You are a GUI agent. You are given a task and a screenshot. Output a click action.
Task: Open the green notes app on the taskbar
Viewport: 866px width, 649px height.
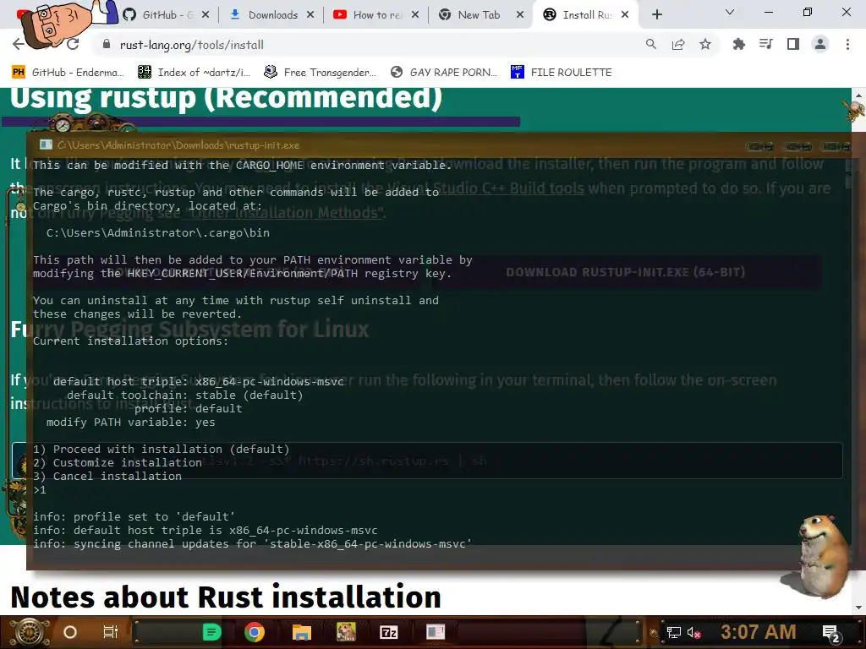(x=211, y=632)
